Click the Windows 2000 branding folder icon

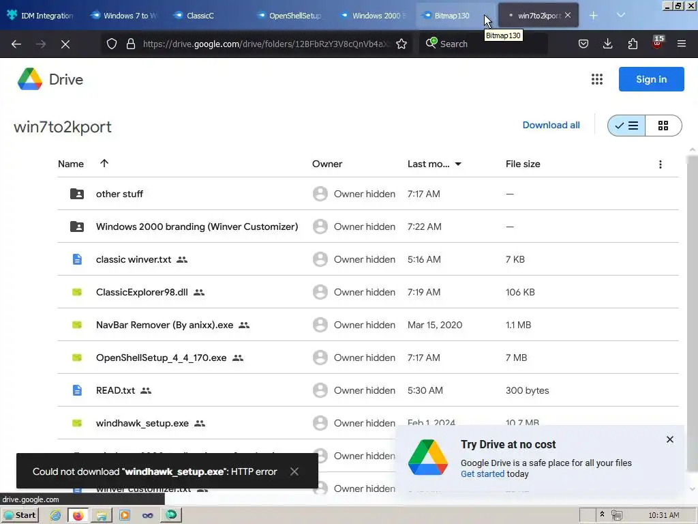coord(77,227)
